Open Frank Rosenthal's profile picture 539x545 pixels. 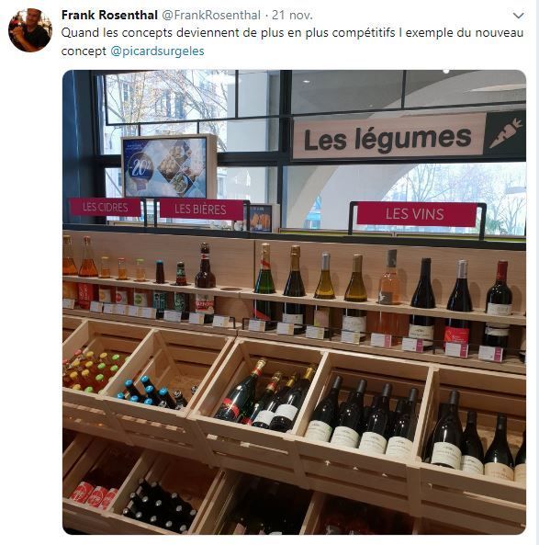coord(30,30)
